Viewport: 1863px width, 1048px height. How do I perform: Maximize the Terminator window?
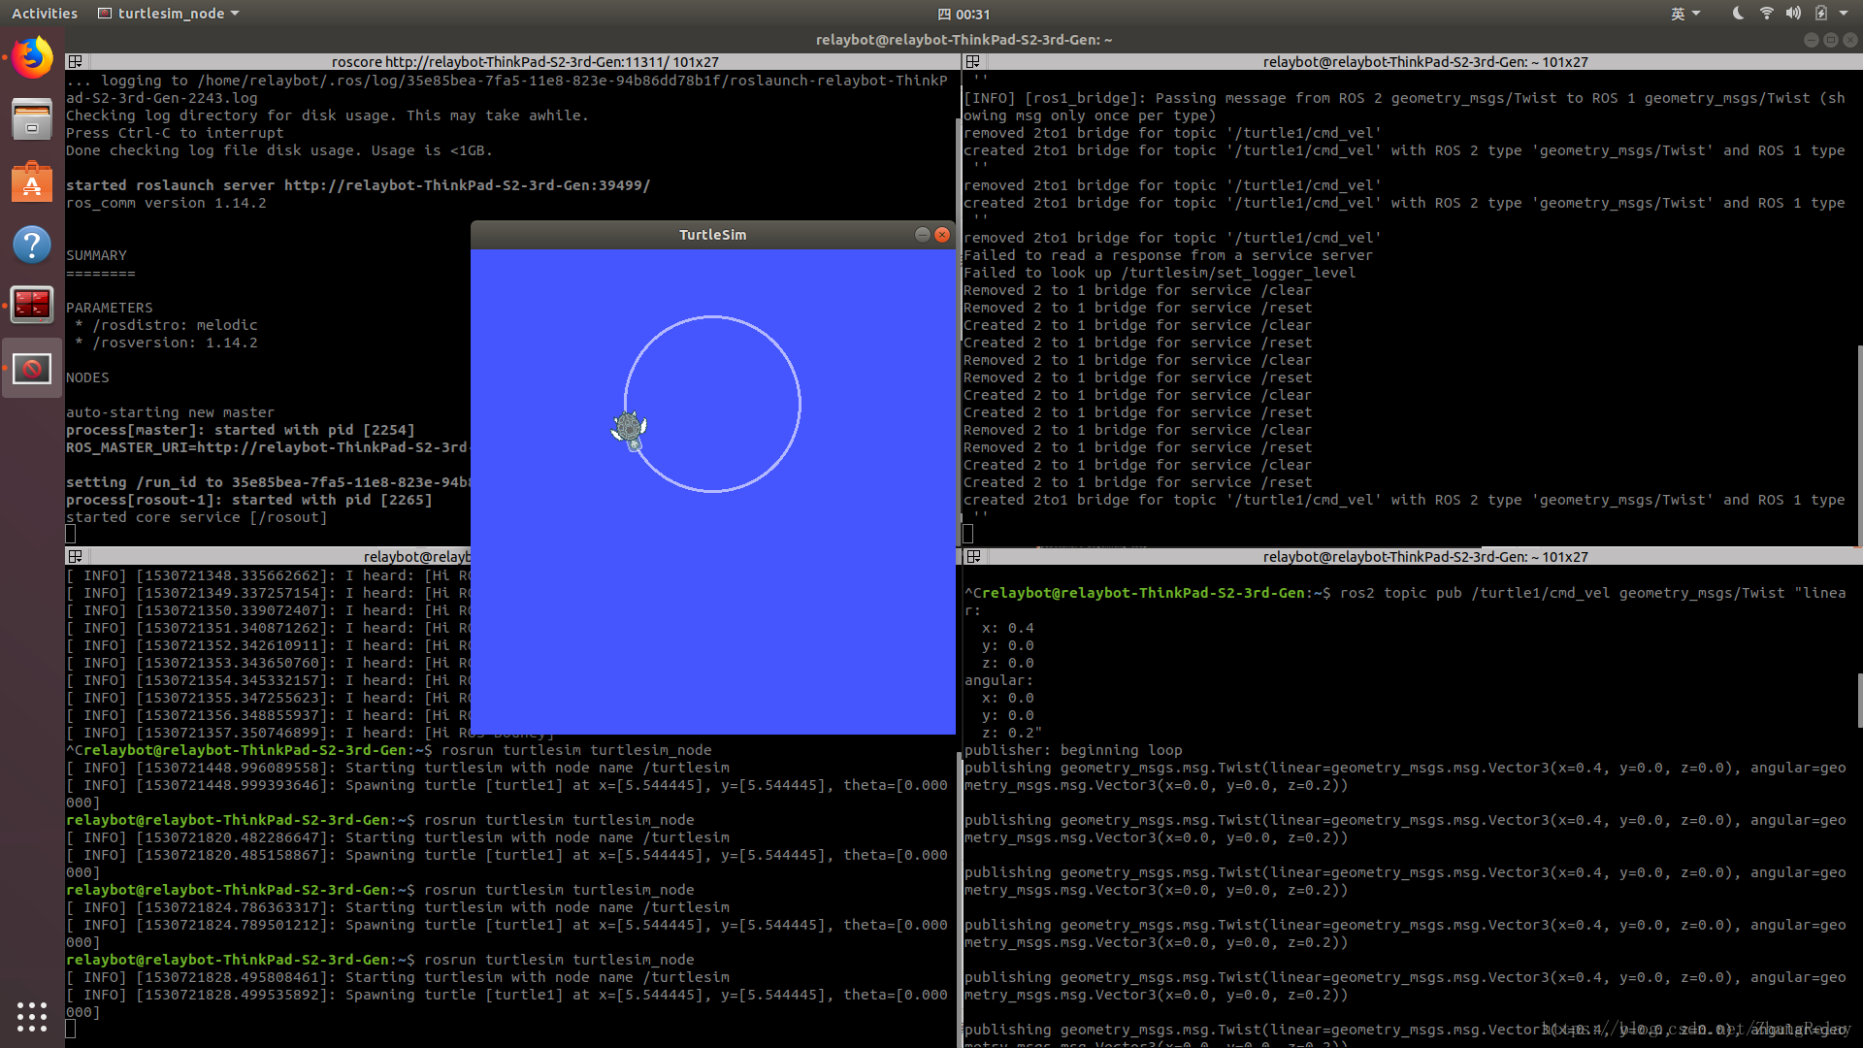click(x=1830, y=40)
